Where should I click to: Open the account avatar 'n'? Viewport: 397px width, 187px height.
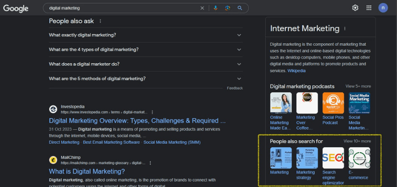pos(383,8)
